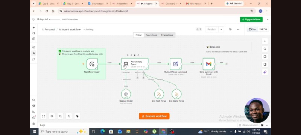Click the Execute workflow button

click(x=154, y=116)
